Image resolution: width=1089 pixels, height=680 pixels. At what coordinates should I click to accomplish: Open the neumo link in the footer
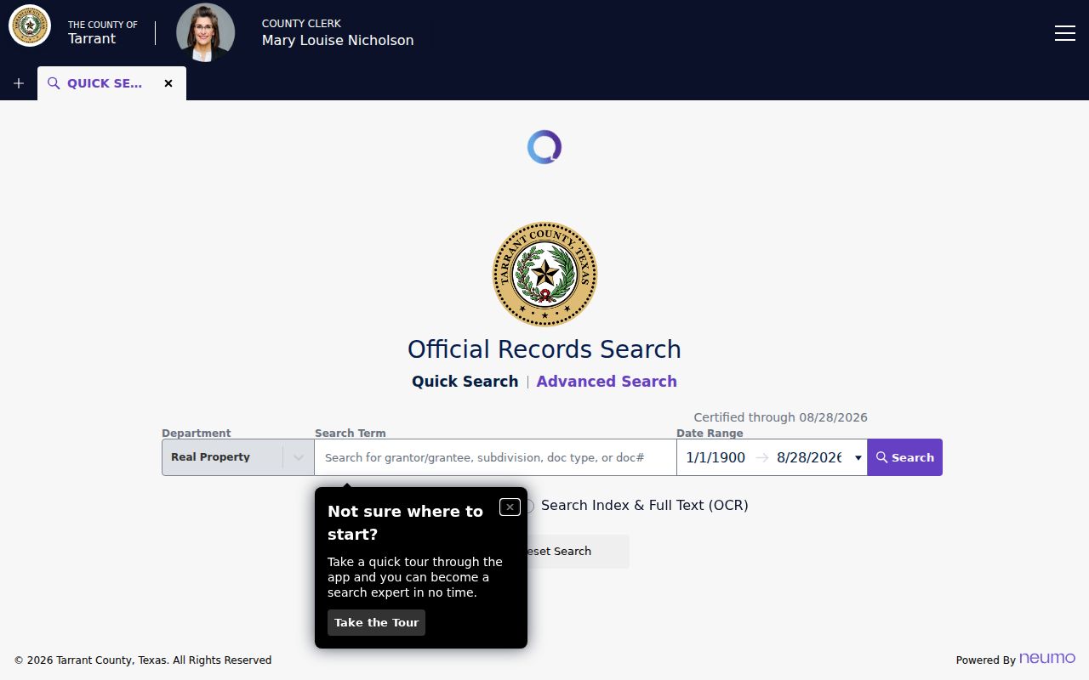[x=1047, y=658]
